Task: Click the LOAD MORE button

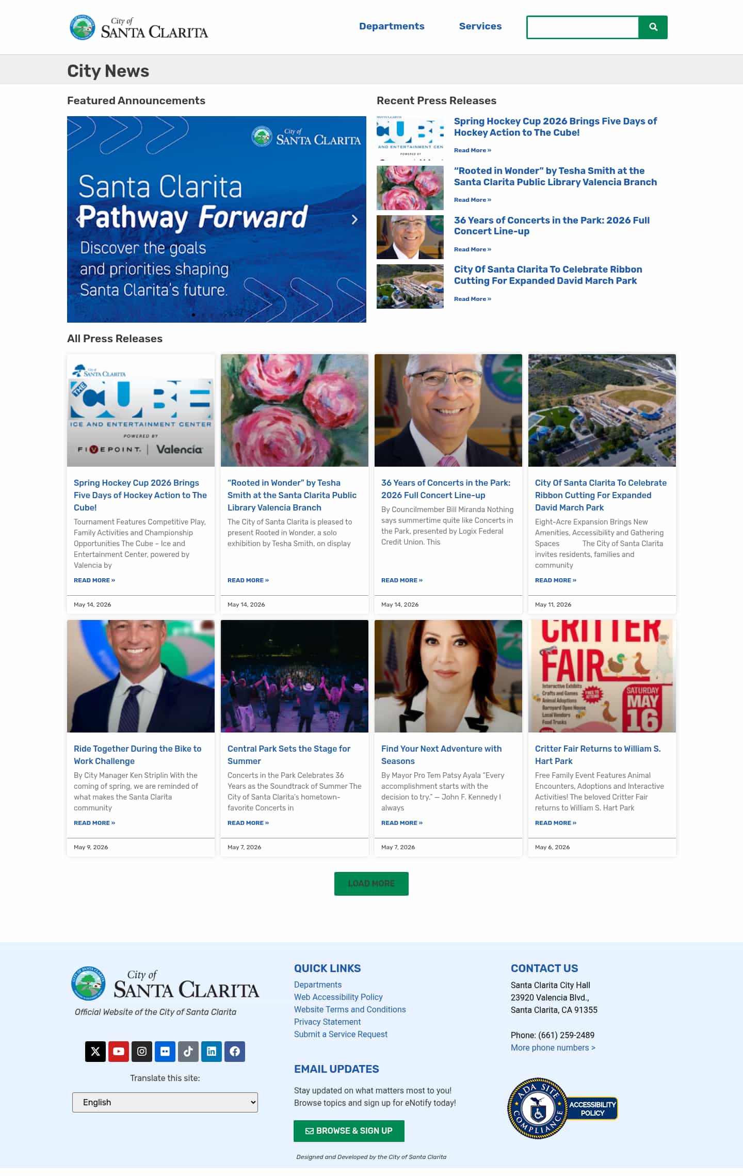Action: pyautogui.click(x=372, y=883)
